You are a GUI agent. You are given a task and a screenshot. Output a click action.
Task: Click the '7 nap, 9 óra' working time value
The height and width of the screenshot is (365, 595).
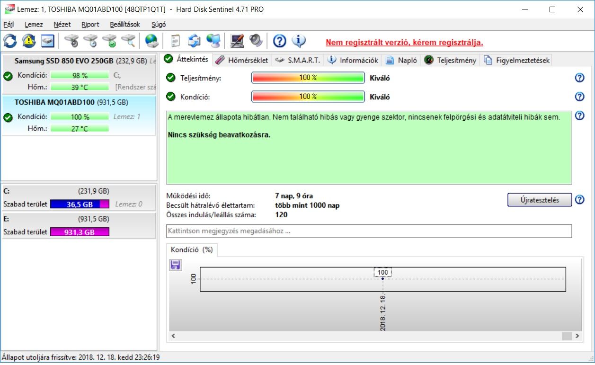tap(294, 196)
